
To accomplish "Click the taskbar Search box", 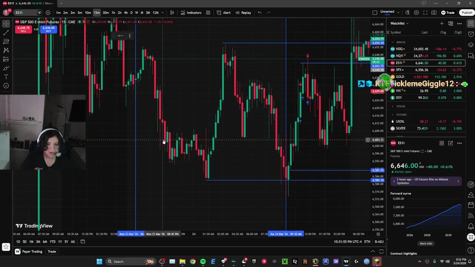I will point(131,261).
